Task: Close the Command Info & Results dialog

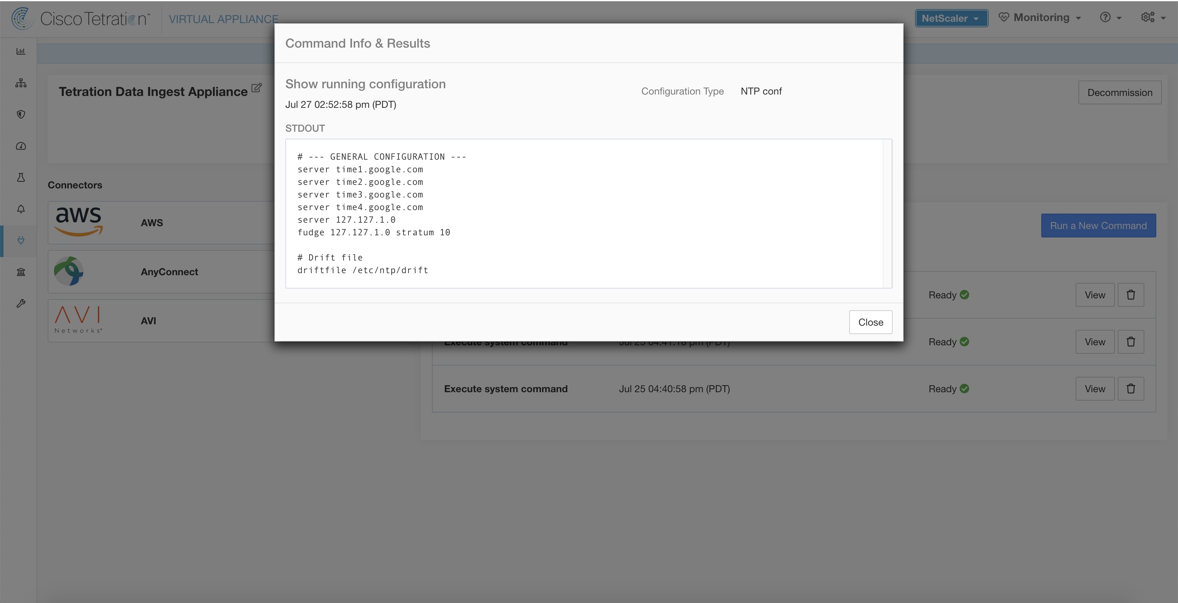Action: (870, 322)
